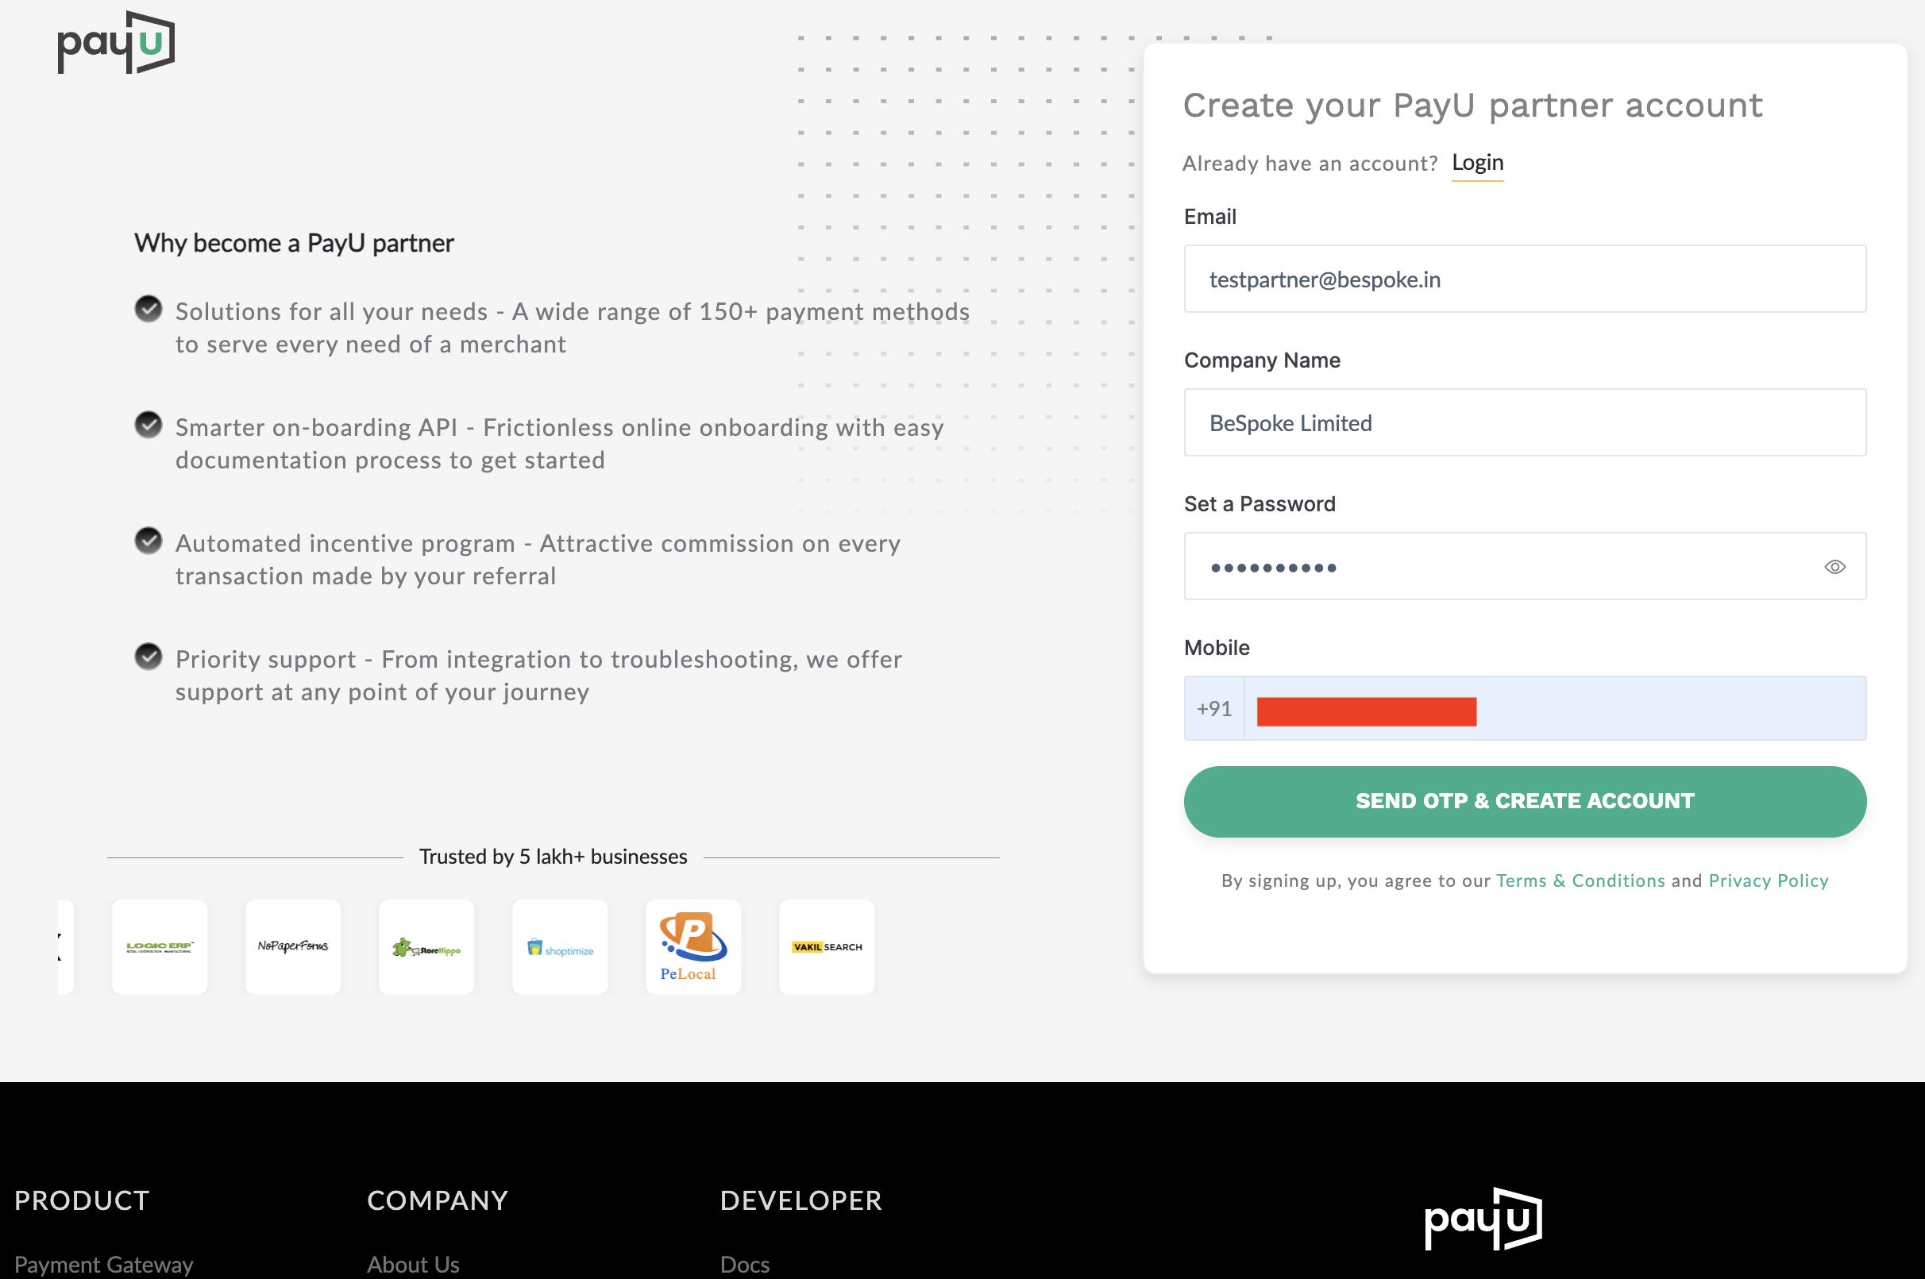The width and height of the screenshot is (1925, 1279).
Task: Select the Vakil Search partner logo
Action: click(826, 946)
